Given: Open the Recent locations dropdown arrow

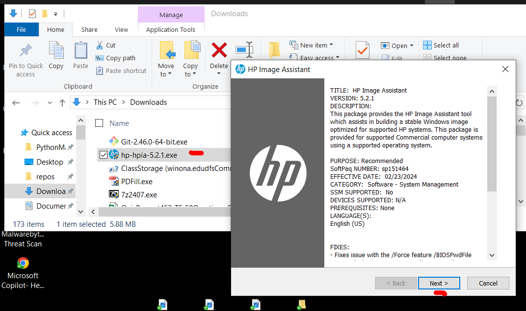Looking at the screenshot, I should pos(50,103).
